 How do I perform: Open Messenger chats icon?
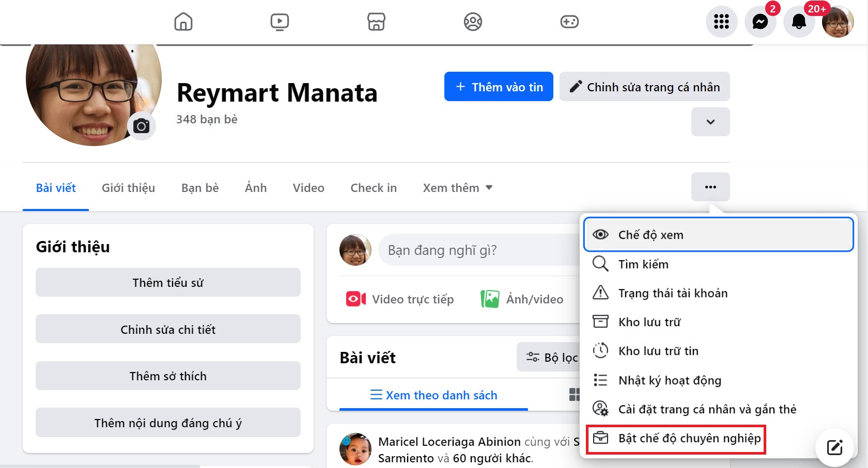coord(760,22)
